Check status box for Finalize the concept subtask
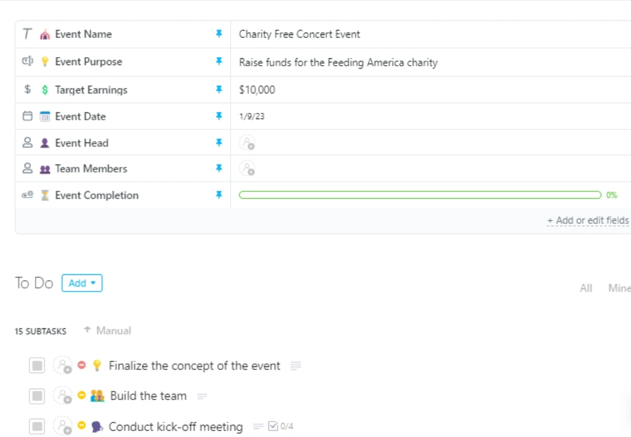Viewport: 631px width, 437px height. [x=37, y=365]
